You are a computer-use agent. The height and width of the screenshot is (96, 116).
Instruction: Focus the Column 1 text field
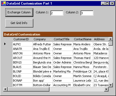pyautogui.click(x=57, y=13)
